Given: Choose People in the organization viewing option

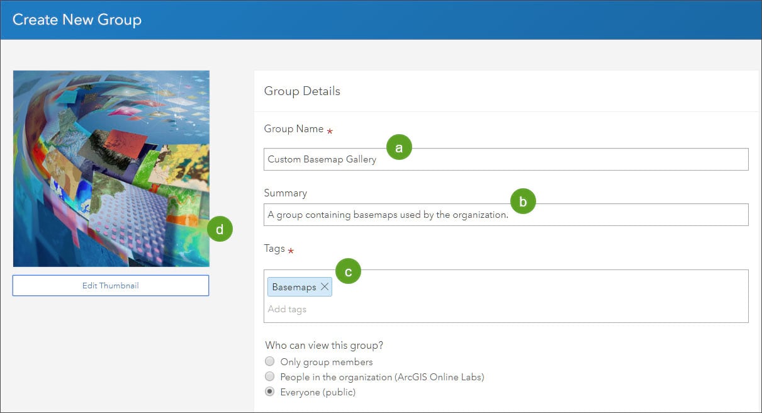Looking at the screenshot, I should pyautogui.click(x=270, y=377).
